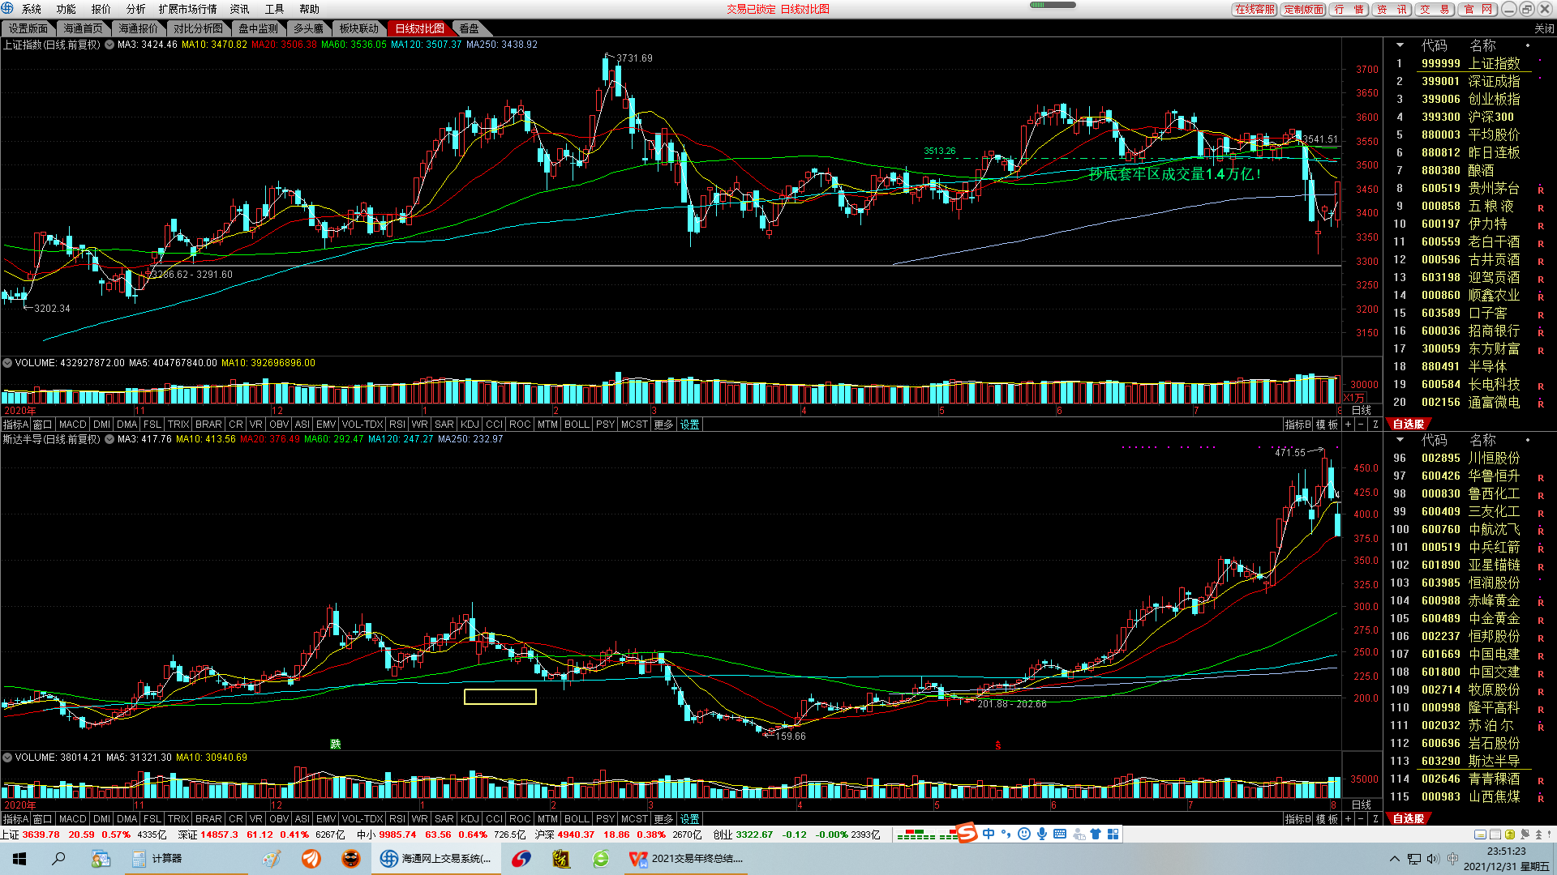Click the 在线客服 button
1557x875 pixels.
click(x=1255, y=9)
